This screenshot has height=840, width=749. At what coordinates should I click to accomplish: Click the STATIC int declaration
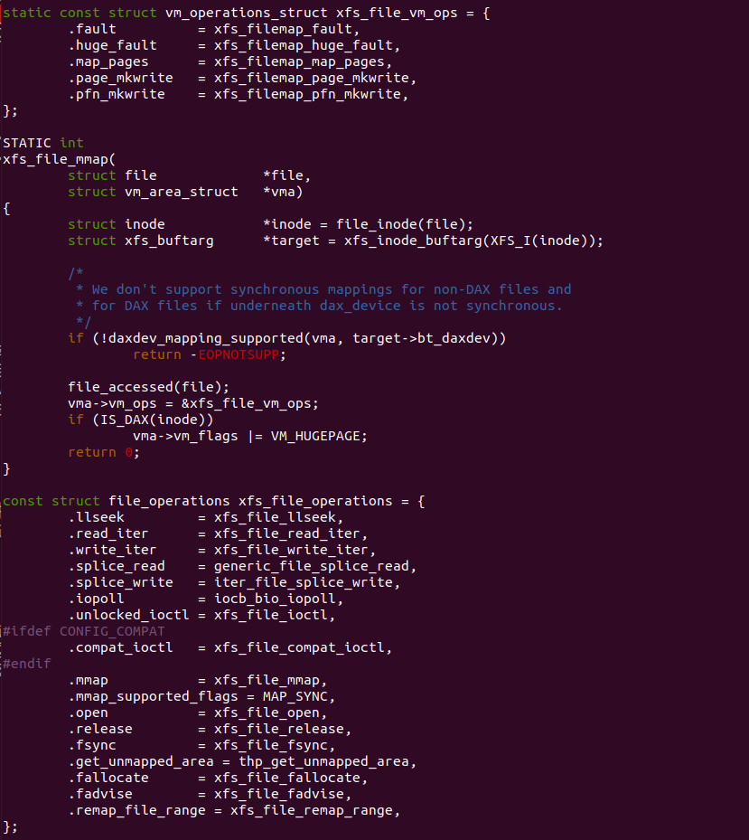tap(43, 143)
